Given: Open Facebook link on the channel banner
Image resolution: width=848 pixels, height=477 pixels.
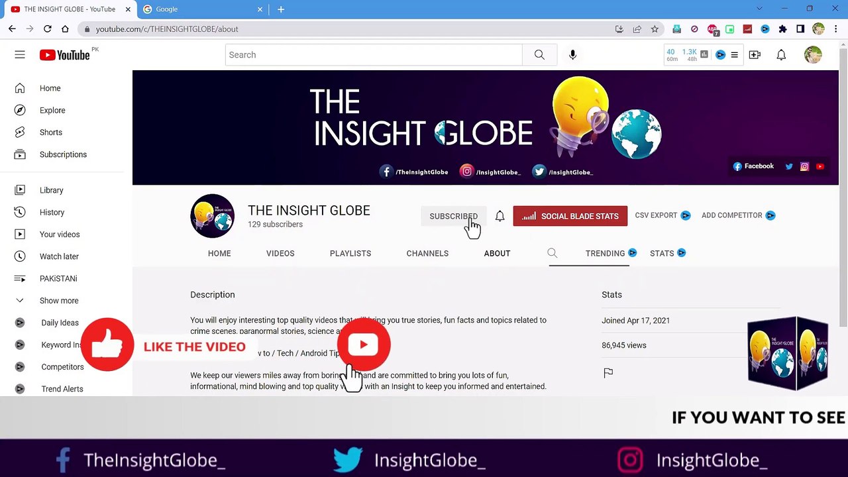Looking at the screenshot, I should pyautogui.click(x=753, y=166).
